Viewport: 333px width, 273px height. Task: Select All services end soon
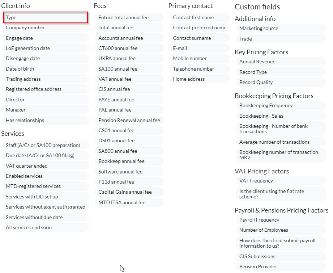click(46, 227)
